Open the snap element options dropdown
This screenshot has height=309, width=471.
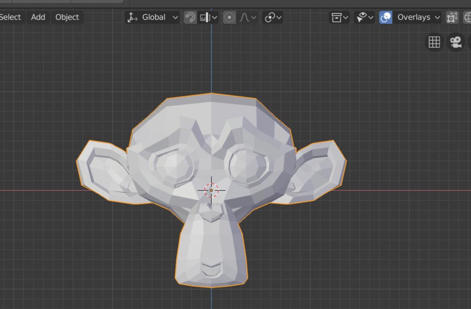pos(208,17)
